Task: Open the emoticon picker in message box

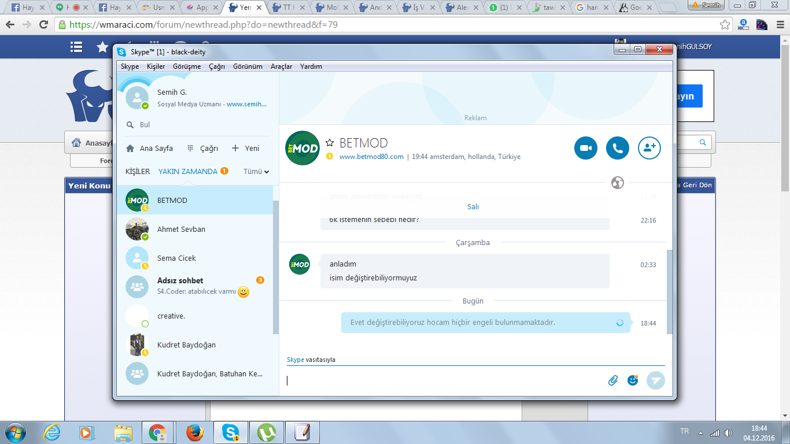Action: (633, 380)
